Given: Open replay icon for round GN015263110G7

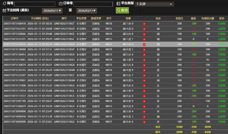Looking at the screenshot, I should click(x=144, y=75).
